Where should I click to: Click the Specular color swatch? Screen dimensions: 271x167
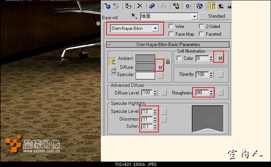145,76
